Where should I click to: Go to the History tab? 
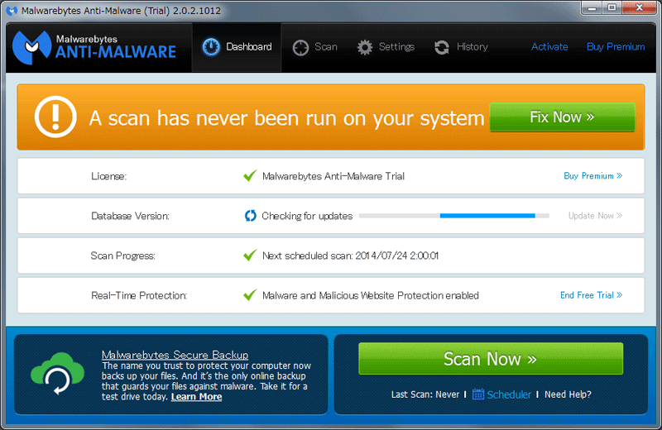(461, 47)
